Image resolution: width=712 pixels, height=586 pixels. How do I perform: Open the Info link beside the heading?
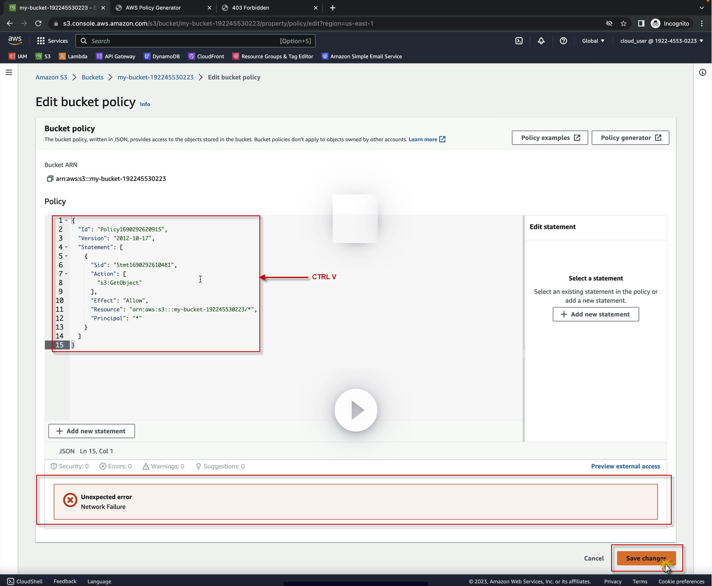coord(145,105)
